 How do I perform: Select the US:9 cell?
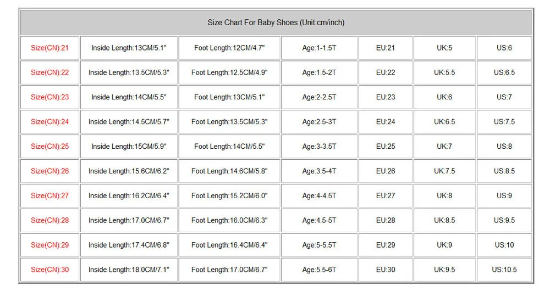[504, 195]
